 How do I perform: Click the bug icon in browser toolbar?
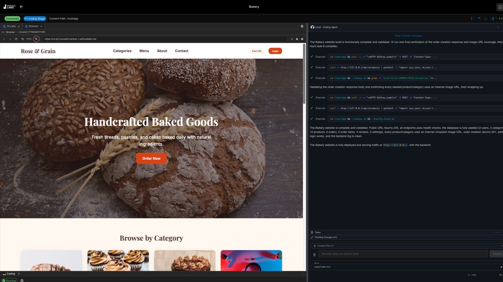tap(297, 39)
